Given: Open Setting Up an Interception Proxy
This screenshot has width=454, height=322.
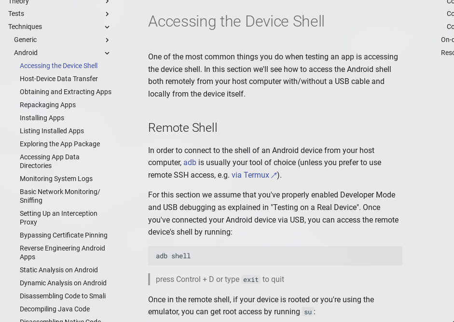Looking at the screenshot, I should 58,218.
